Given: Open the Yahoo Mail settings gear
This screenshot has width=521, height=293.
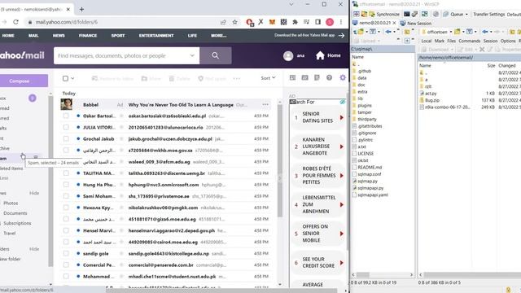Looking at the screenshot, I should point(343,77).
